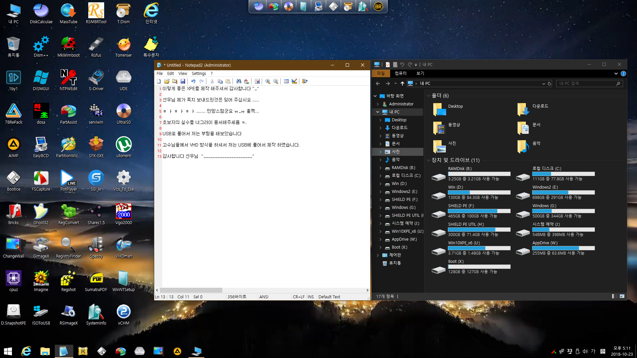Image resolution: width=637 pixels, height=358 pixels.
Task: Select the 동영상 folder in Explorer content
Action: click(x=447, y=128)
